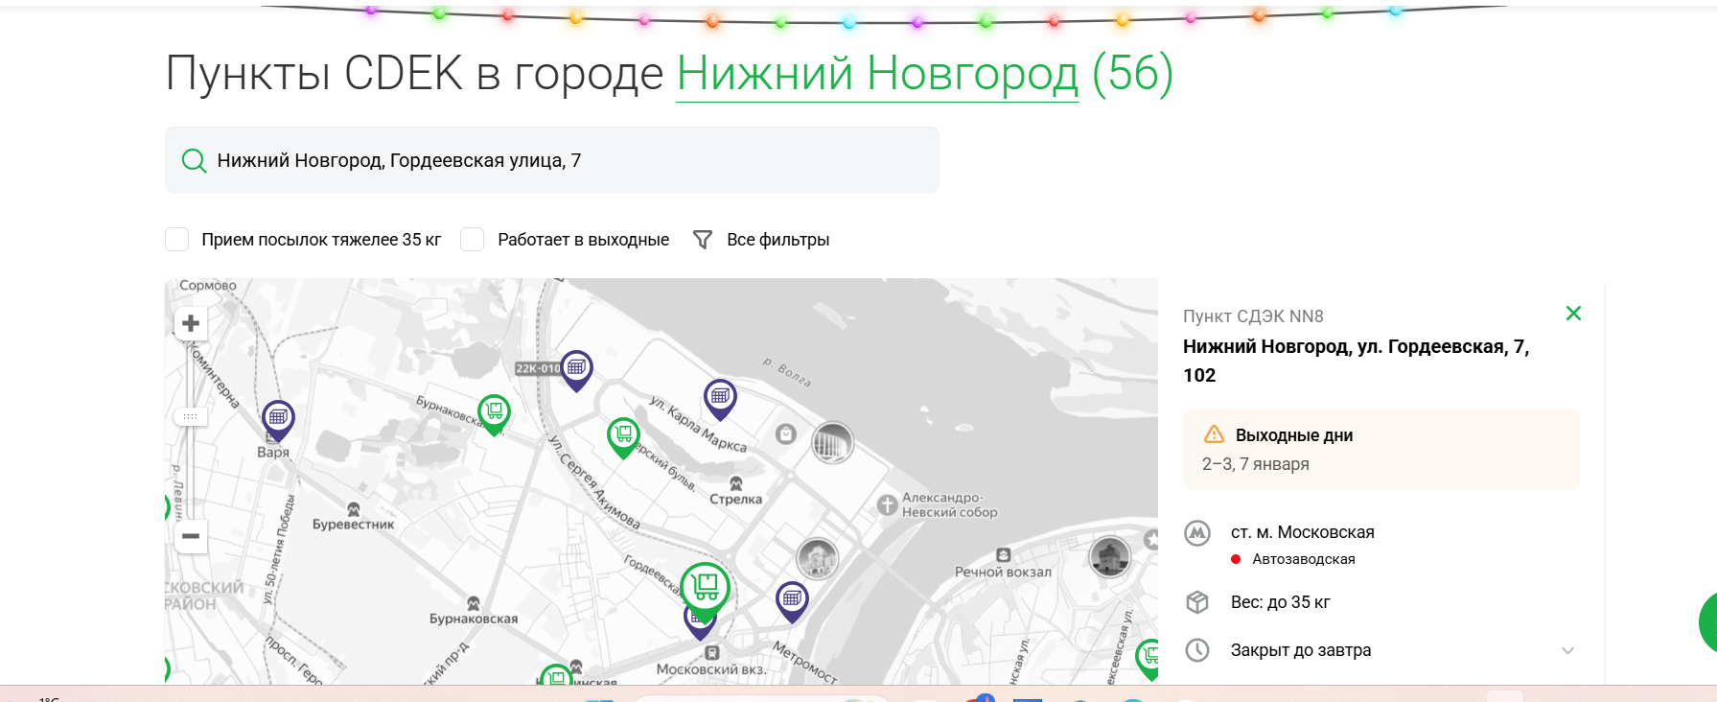Screen dimensions: 1717x702
Task: Enable Прием посылок тяжелее 35 кг checkbox
Action: coord(177,240)
